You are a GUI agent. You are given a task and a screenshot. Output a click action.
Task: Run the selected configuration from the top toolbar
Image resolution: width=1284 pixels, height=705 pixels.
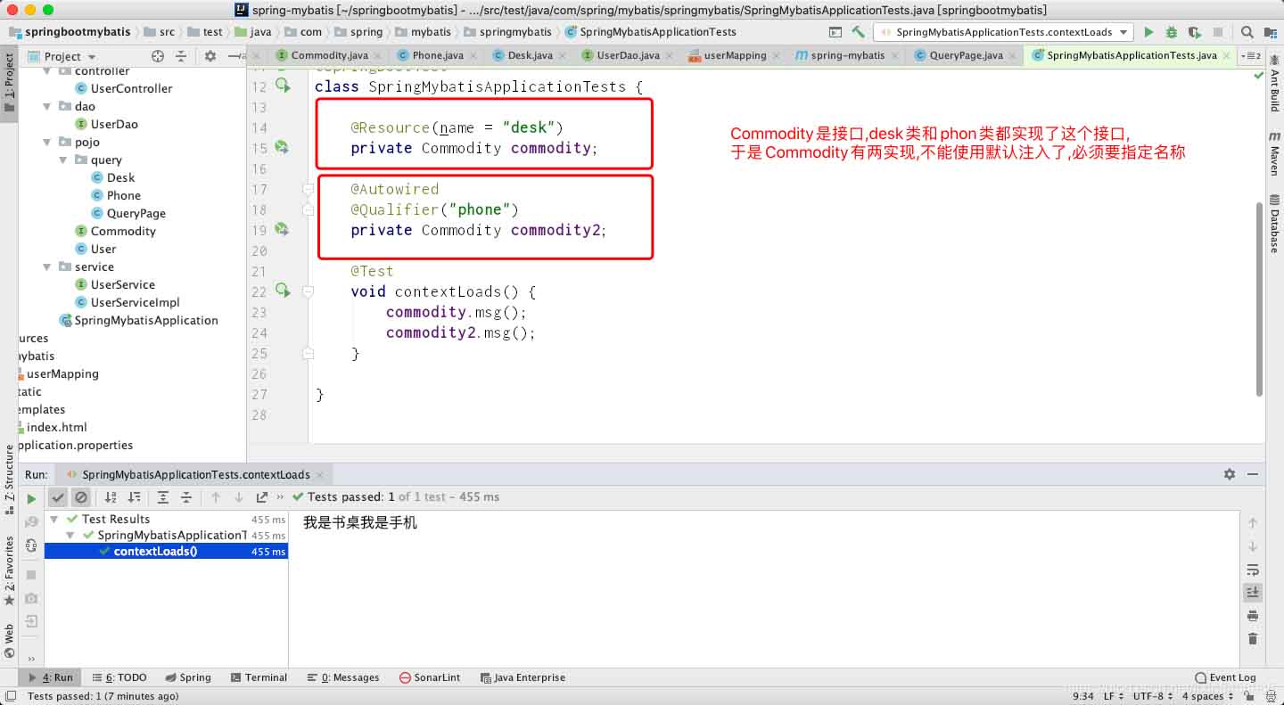tap(1148, 32)
